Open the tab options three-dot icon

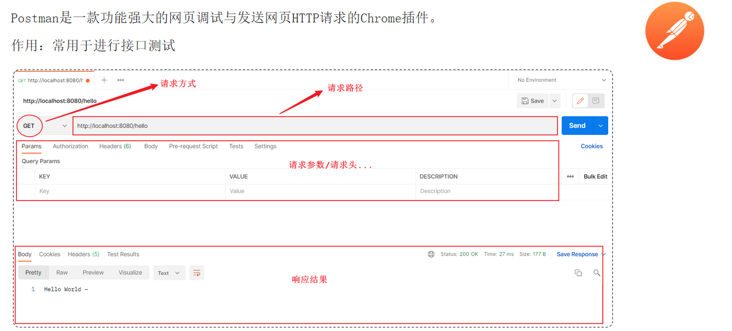(x=120, y=80)
